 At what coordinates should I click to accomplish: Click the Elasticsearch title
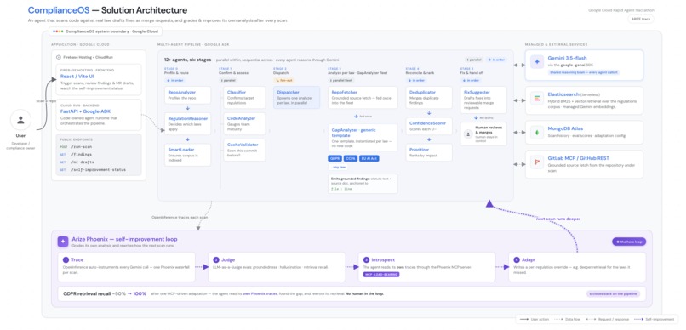tap(563, 94)
